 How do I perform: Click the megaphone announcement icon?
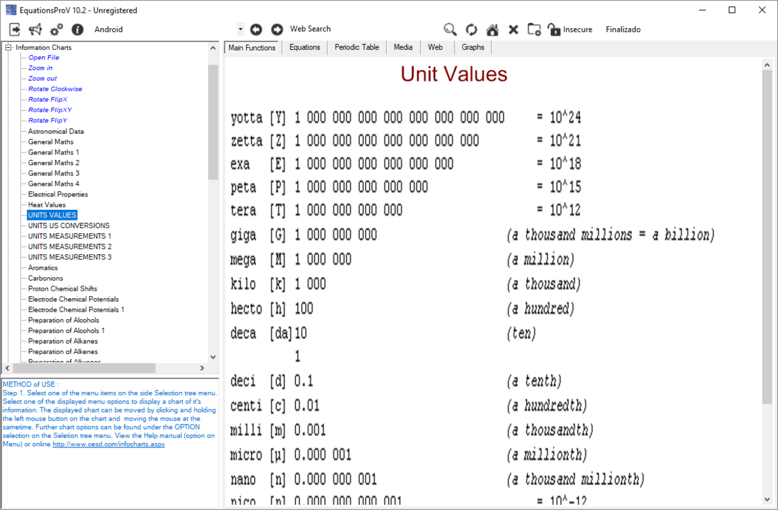pyautogui.click(x=36, y=29)
